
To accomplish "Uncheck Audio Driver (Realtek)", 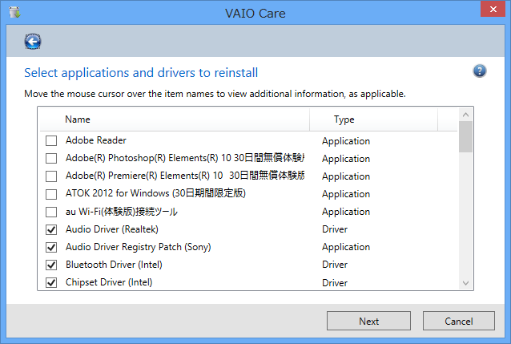I will 51,229.
